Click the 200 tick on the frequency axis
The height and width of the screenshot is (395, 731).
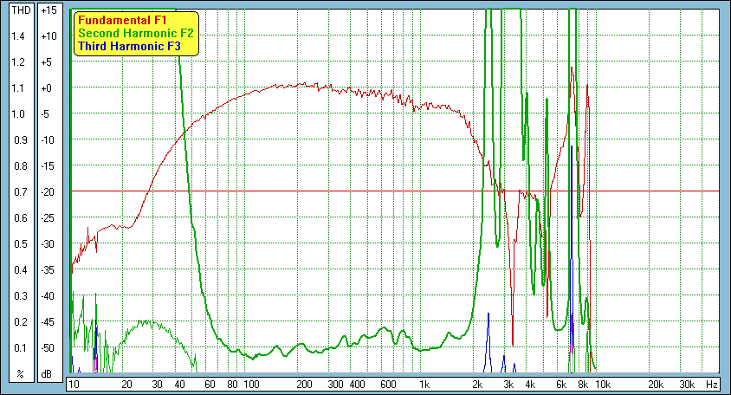pyautogui.click(x=303, y=384)
